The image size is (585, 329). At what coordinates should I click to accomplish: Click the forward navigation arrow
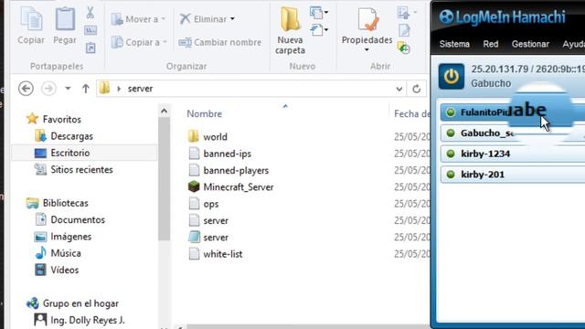tap(48, 89)
